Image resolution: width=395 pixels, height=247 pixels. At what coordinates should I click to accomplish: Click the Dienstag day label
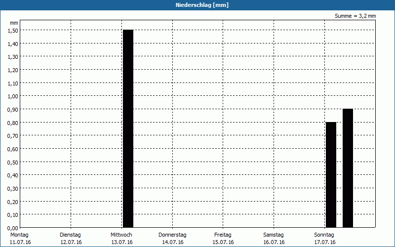[70, 235]
